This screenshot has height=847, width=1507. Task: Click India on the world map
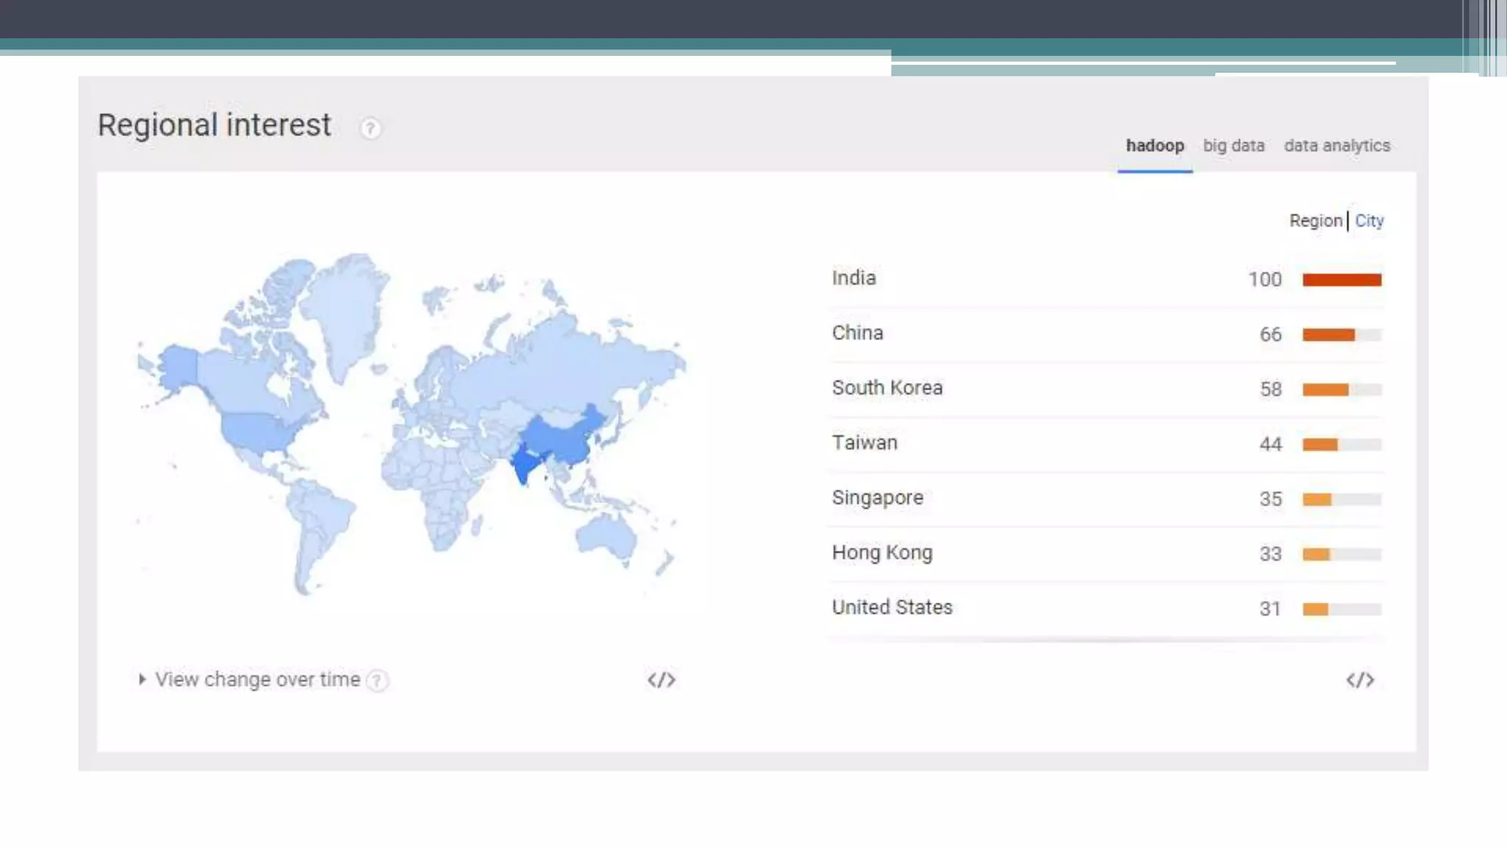(x=525, y=465)
